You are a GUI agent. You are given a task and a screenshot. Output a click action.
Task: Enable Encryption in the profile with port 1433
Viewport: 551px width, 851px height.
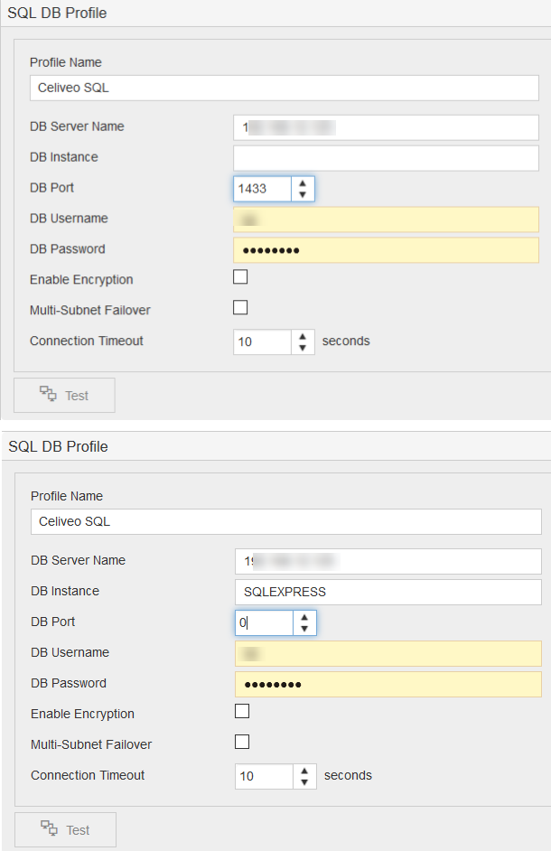point(240,277)
